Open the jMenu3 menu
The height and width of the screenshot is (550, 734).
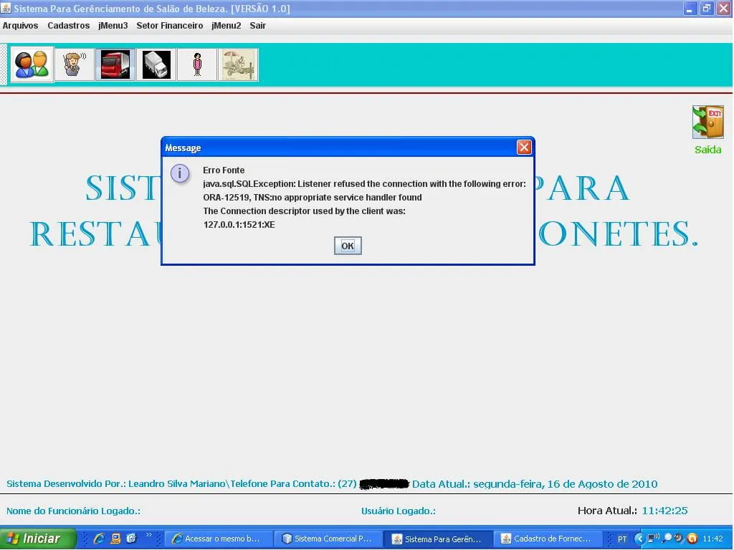[113, 26]
